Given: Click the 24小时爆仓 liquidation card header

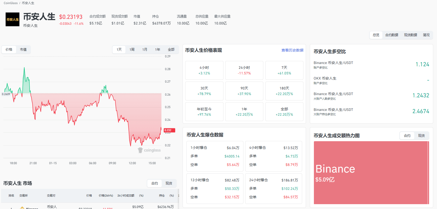Looking at the screenshot, I should coord(258,180).
